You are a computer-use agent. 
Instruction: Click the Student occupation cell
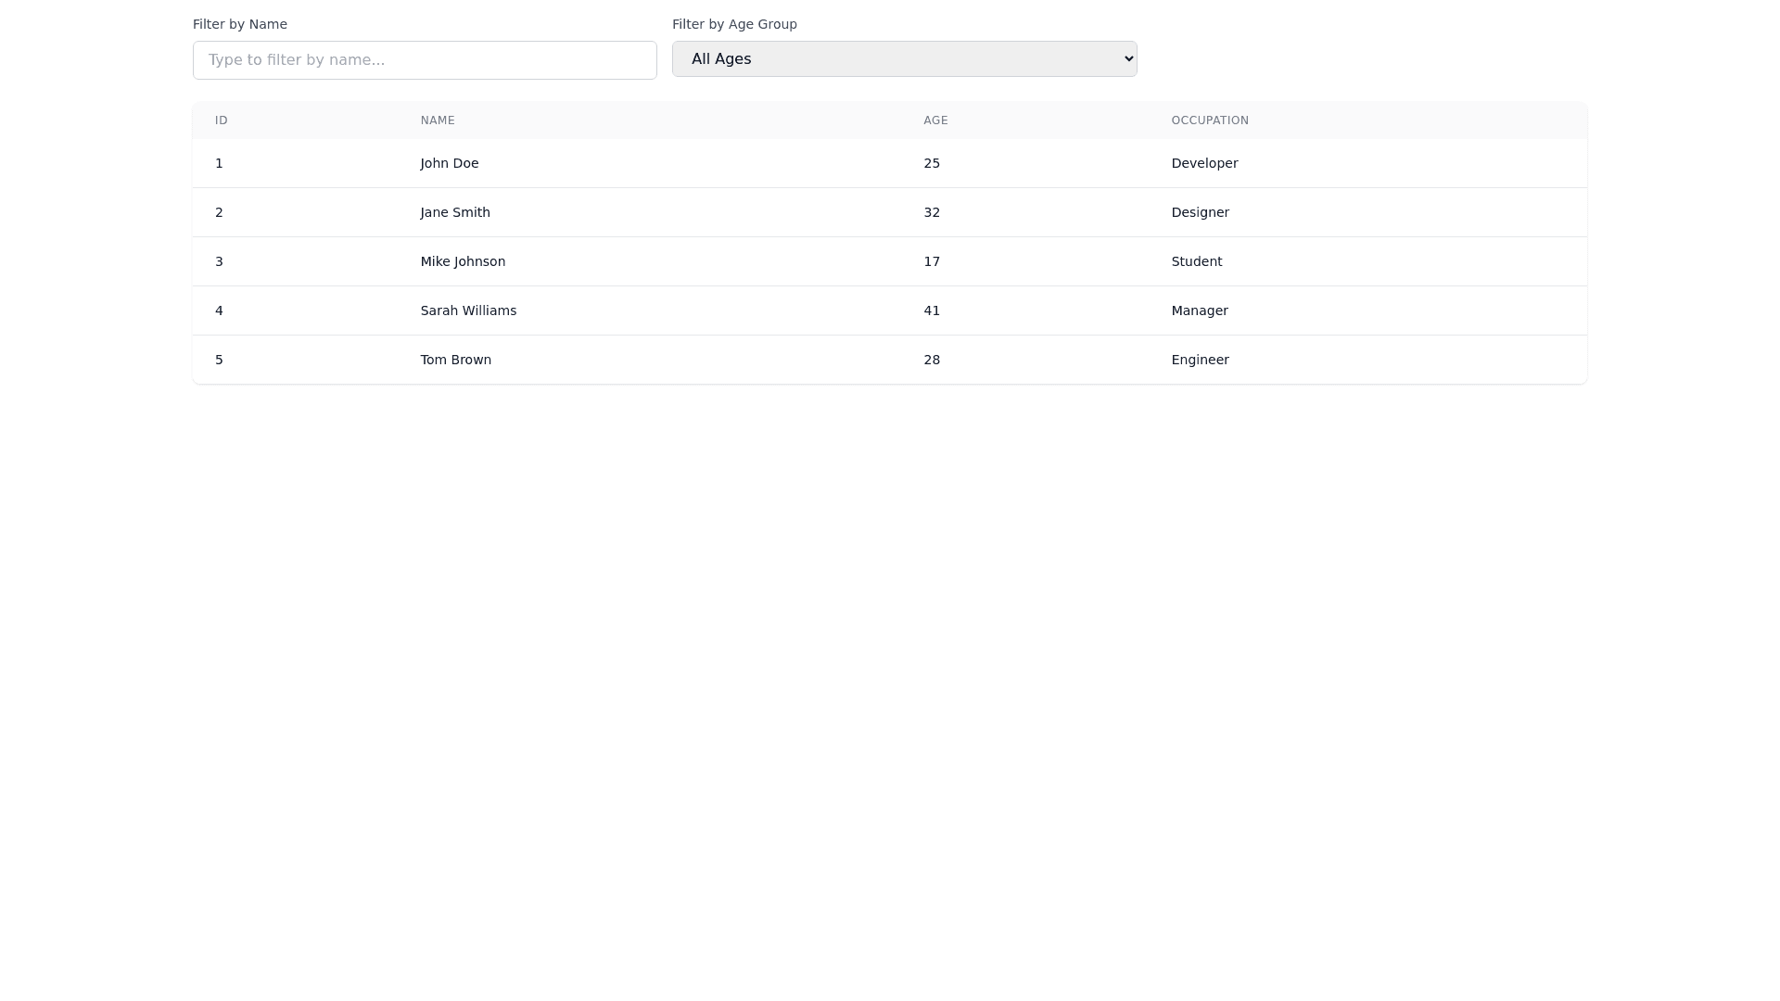click(x=1196, y=261)
